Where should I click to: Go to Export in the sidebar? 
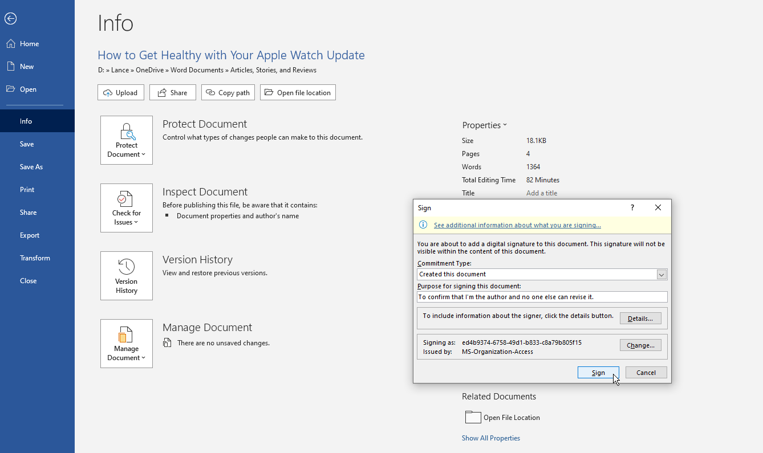tap(30, 235)
